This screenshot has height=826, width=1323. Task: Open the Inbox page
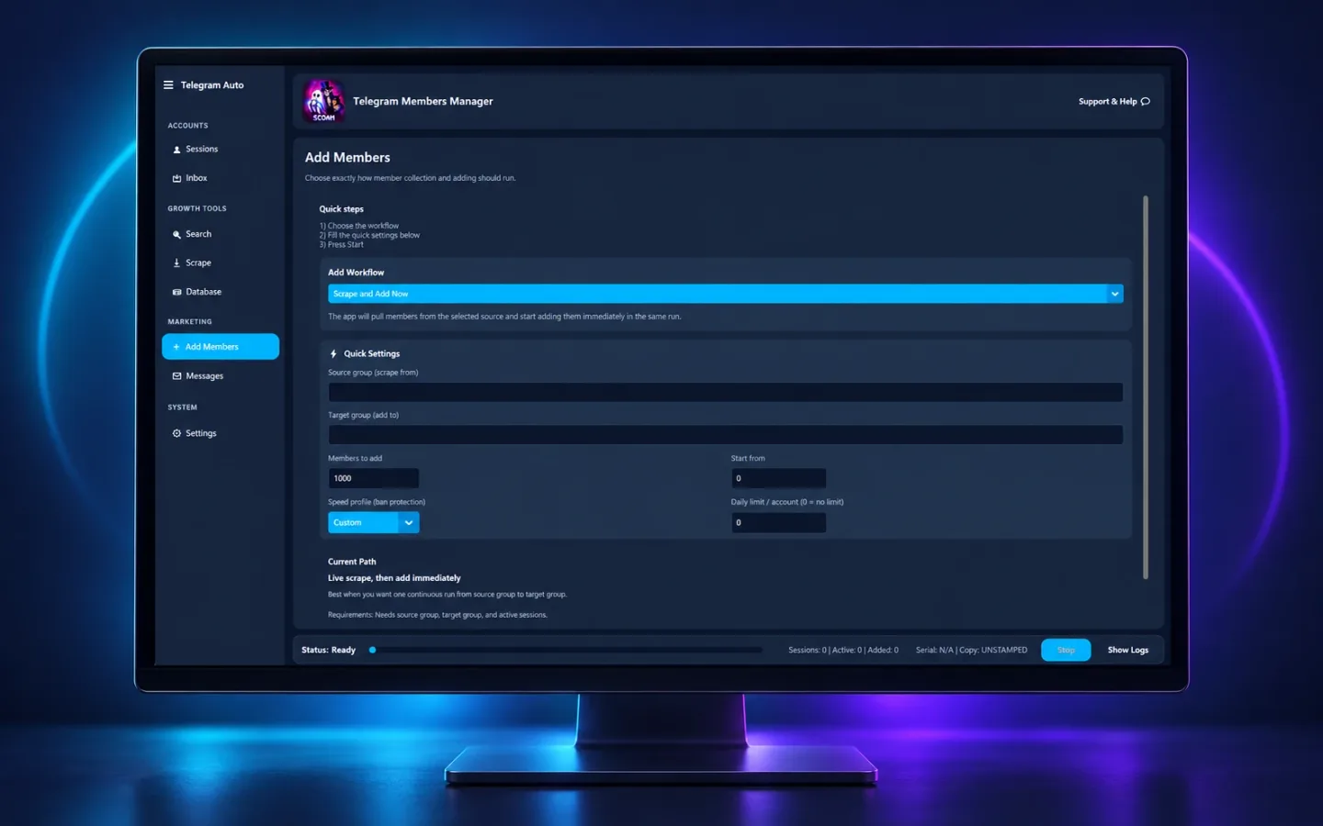196,178
